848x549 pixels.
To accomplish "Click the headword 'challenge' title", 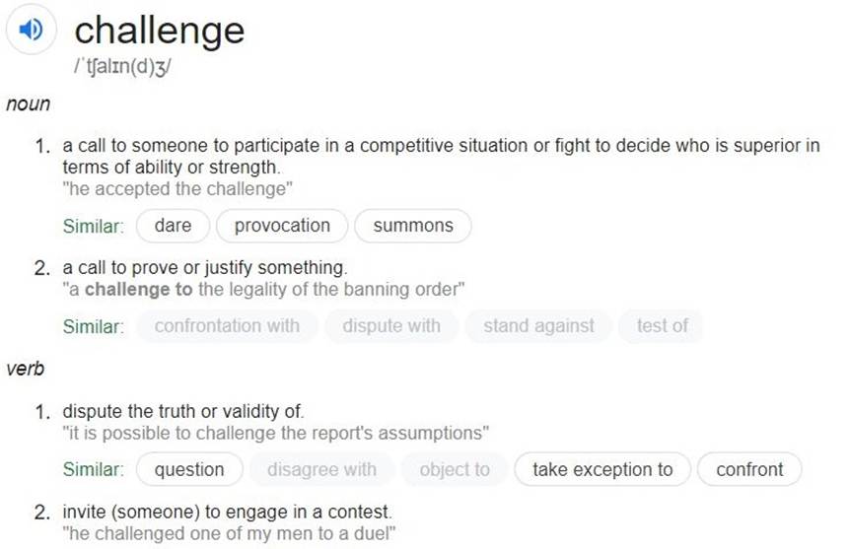I will click(160, 31).
